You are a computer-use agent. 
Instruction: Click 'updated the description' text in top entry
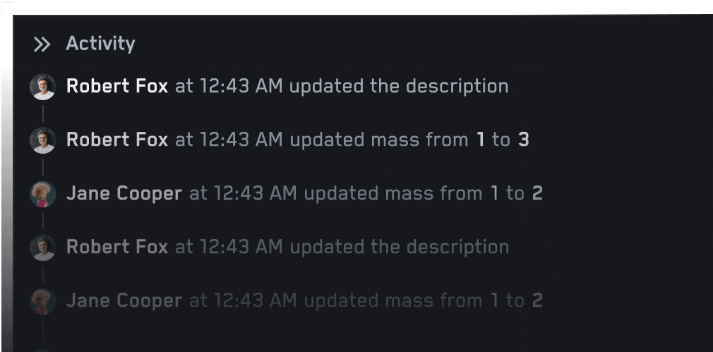[x=399, y=86]
